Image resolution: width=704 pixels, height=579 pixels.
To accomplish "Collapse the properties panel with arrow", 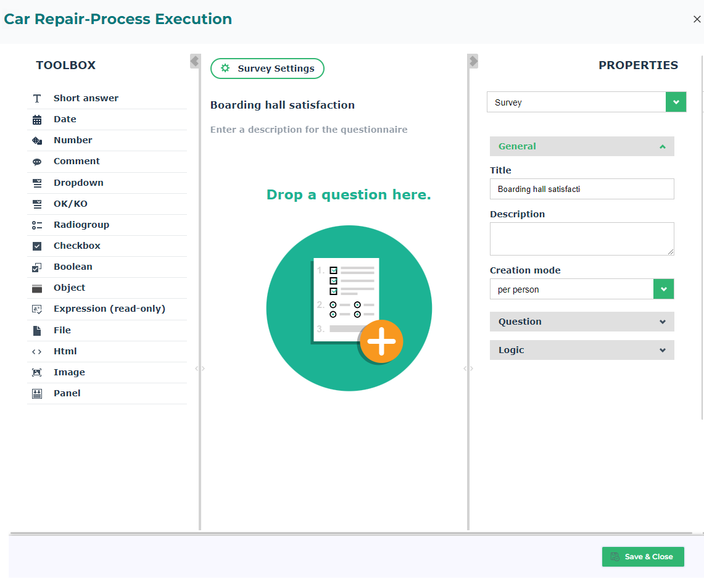I will click(473, 61).
